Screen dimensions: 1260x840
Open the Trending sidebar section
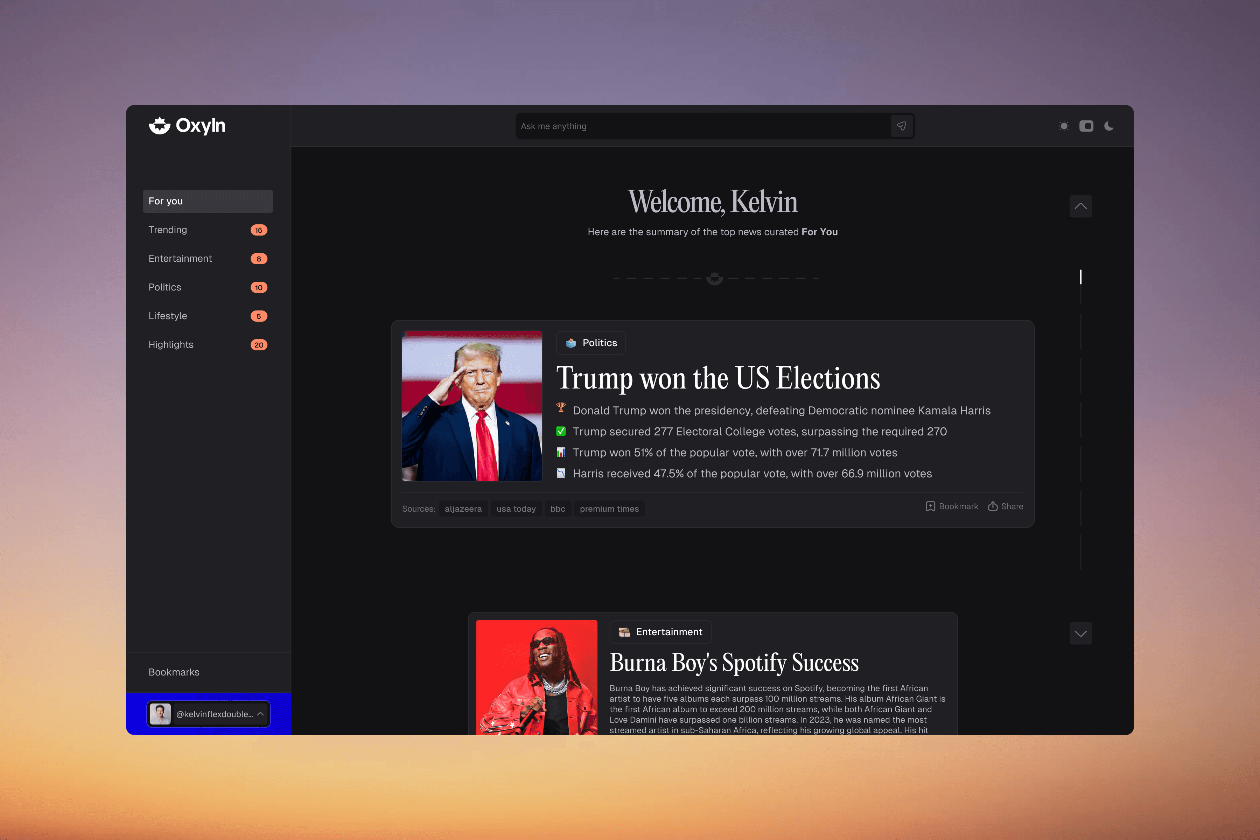pos(168,230)
